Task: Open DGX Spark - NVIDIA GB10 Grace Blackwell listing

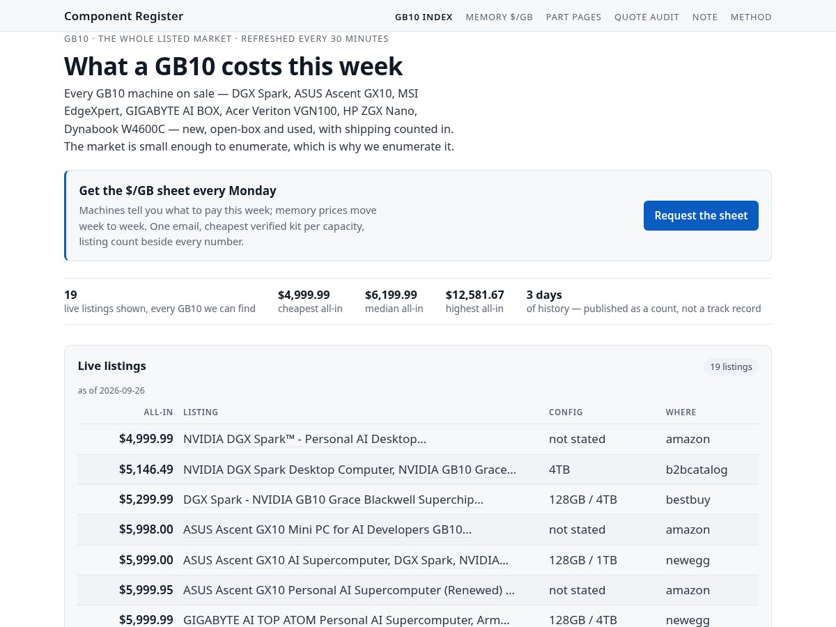Action: 333,500
